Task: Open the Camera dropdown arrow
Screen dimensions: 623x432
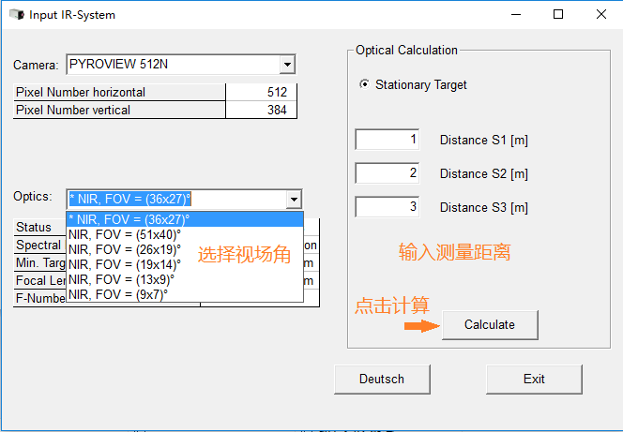Action: [287, 65]
